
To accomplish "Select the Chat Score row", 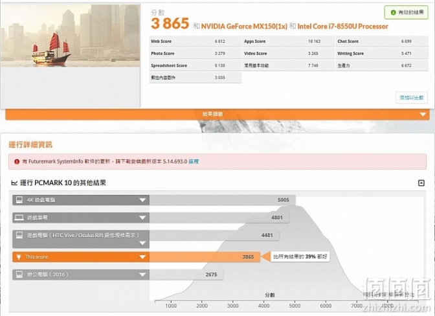I will click(x=382, y=41).
